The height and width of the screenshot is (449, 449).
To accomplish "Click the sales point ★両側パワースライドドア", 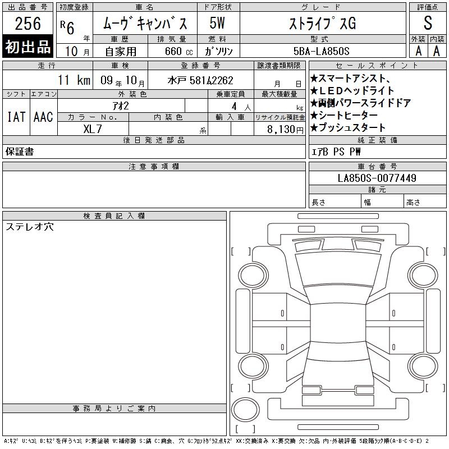I will [360, 103].
